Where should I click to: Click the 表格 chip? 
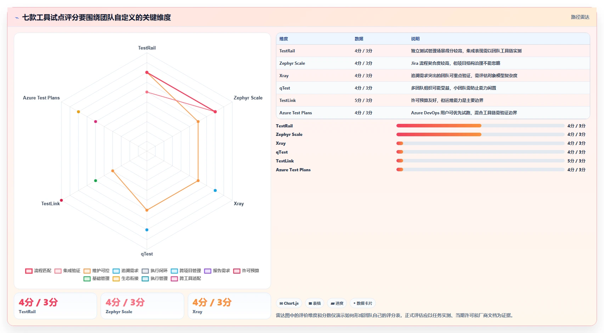pos(315,303)
